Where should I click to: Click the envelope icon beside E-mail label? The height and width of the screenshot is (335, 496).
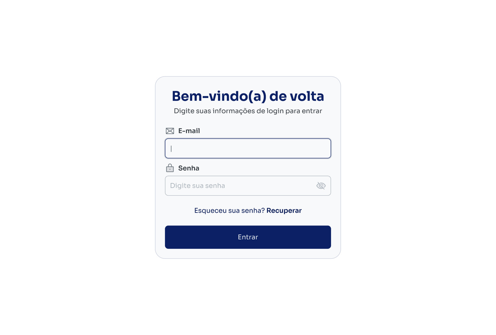[170, 131]
